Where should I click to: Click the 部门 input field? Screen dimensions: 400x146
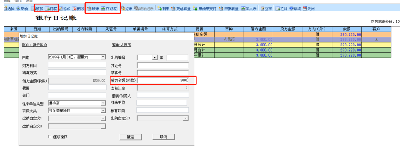click(77, 95)
